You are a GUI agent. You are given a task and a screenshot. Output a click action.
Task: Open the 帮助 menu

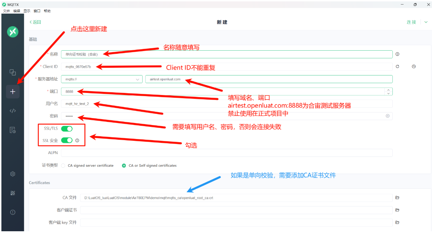pyautogui.click(x=47, y=11)
